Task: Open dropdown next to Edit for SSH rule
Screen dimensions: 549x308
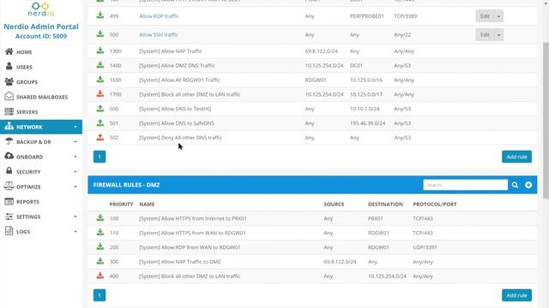Action: pos(499,34)
